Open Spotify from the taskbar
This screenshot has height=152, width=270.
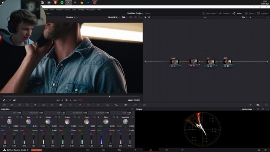62,3
